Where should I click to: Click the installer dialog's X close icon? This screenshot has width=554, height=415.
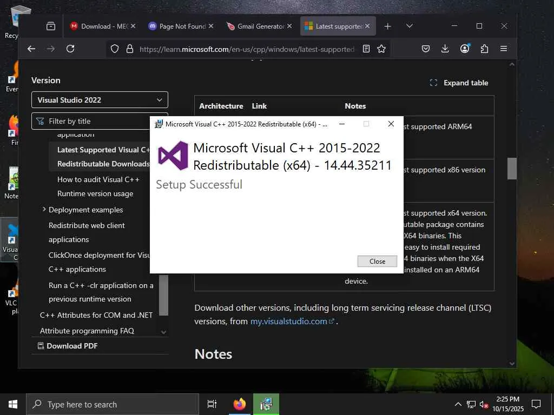391,124
